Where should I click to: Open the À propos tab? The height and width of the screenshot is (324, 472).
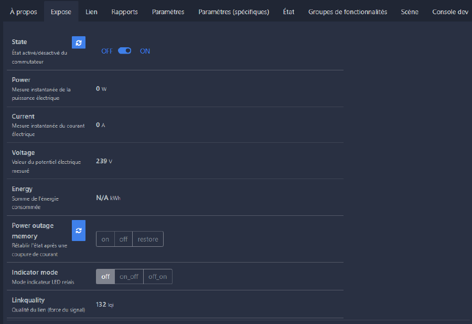[x=24, y=12]
